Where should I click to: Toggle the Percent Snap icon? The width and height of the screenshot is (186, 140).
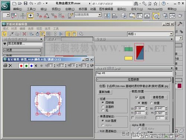54,16
